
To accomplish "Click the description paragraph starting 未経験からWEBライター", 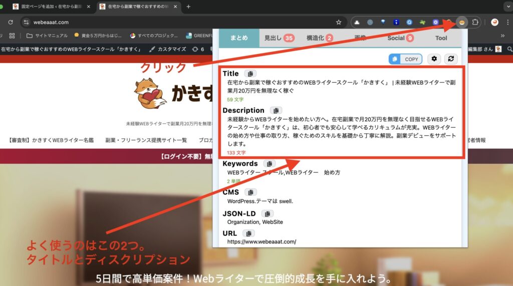I will pos(341,132).
